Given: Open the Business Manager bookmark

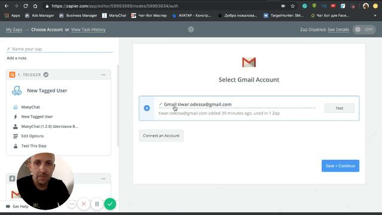Looking at the screenshot, I should click(x=78, y=16).
